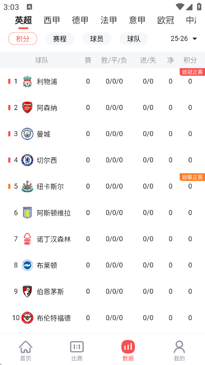The width and height of the screenshot is (205, 365).
Task: Select the 积分 standings pill
Action: point(23,39)
